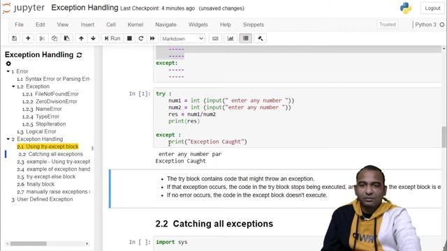Go to 1.3 Logical Error entry
This screenshot has width=447, height=251.
point(36,132)
